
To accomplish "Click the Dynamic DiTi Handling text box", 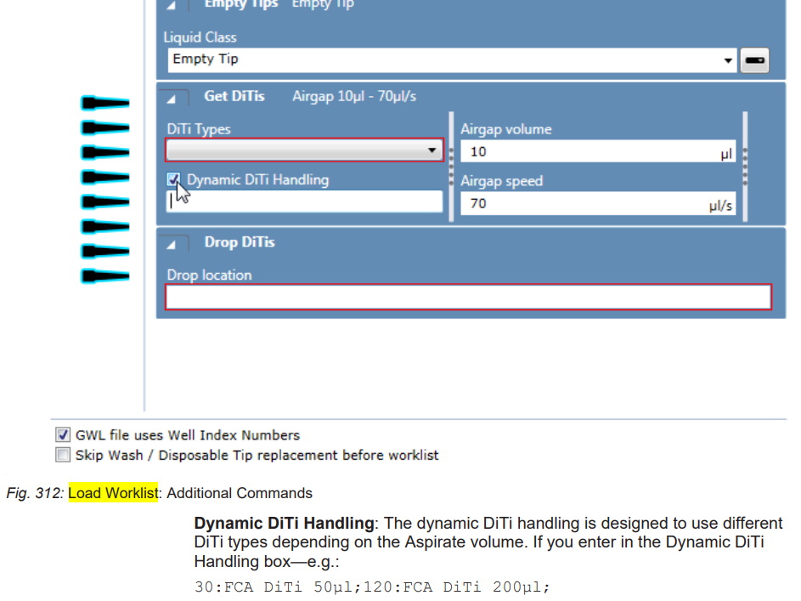I will coord(304,201).
